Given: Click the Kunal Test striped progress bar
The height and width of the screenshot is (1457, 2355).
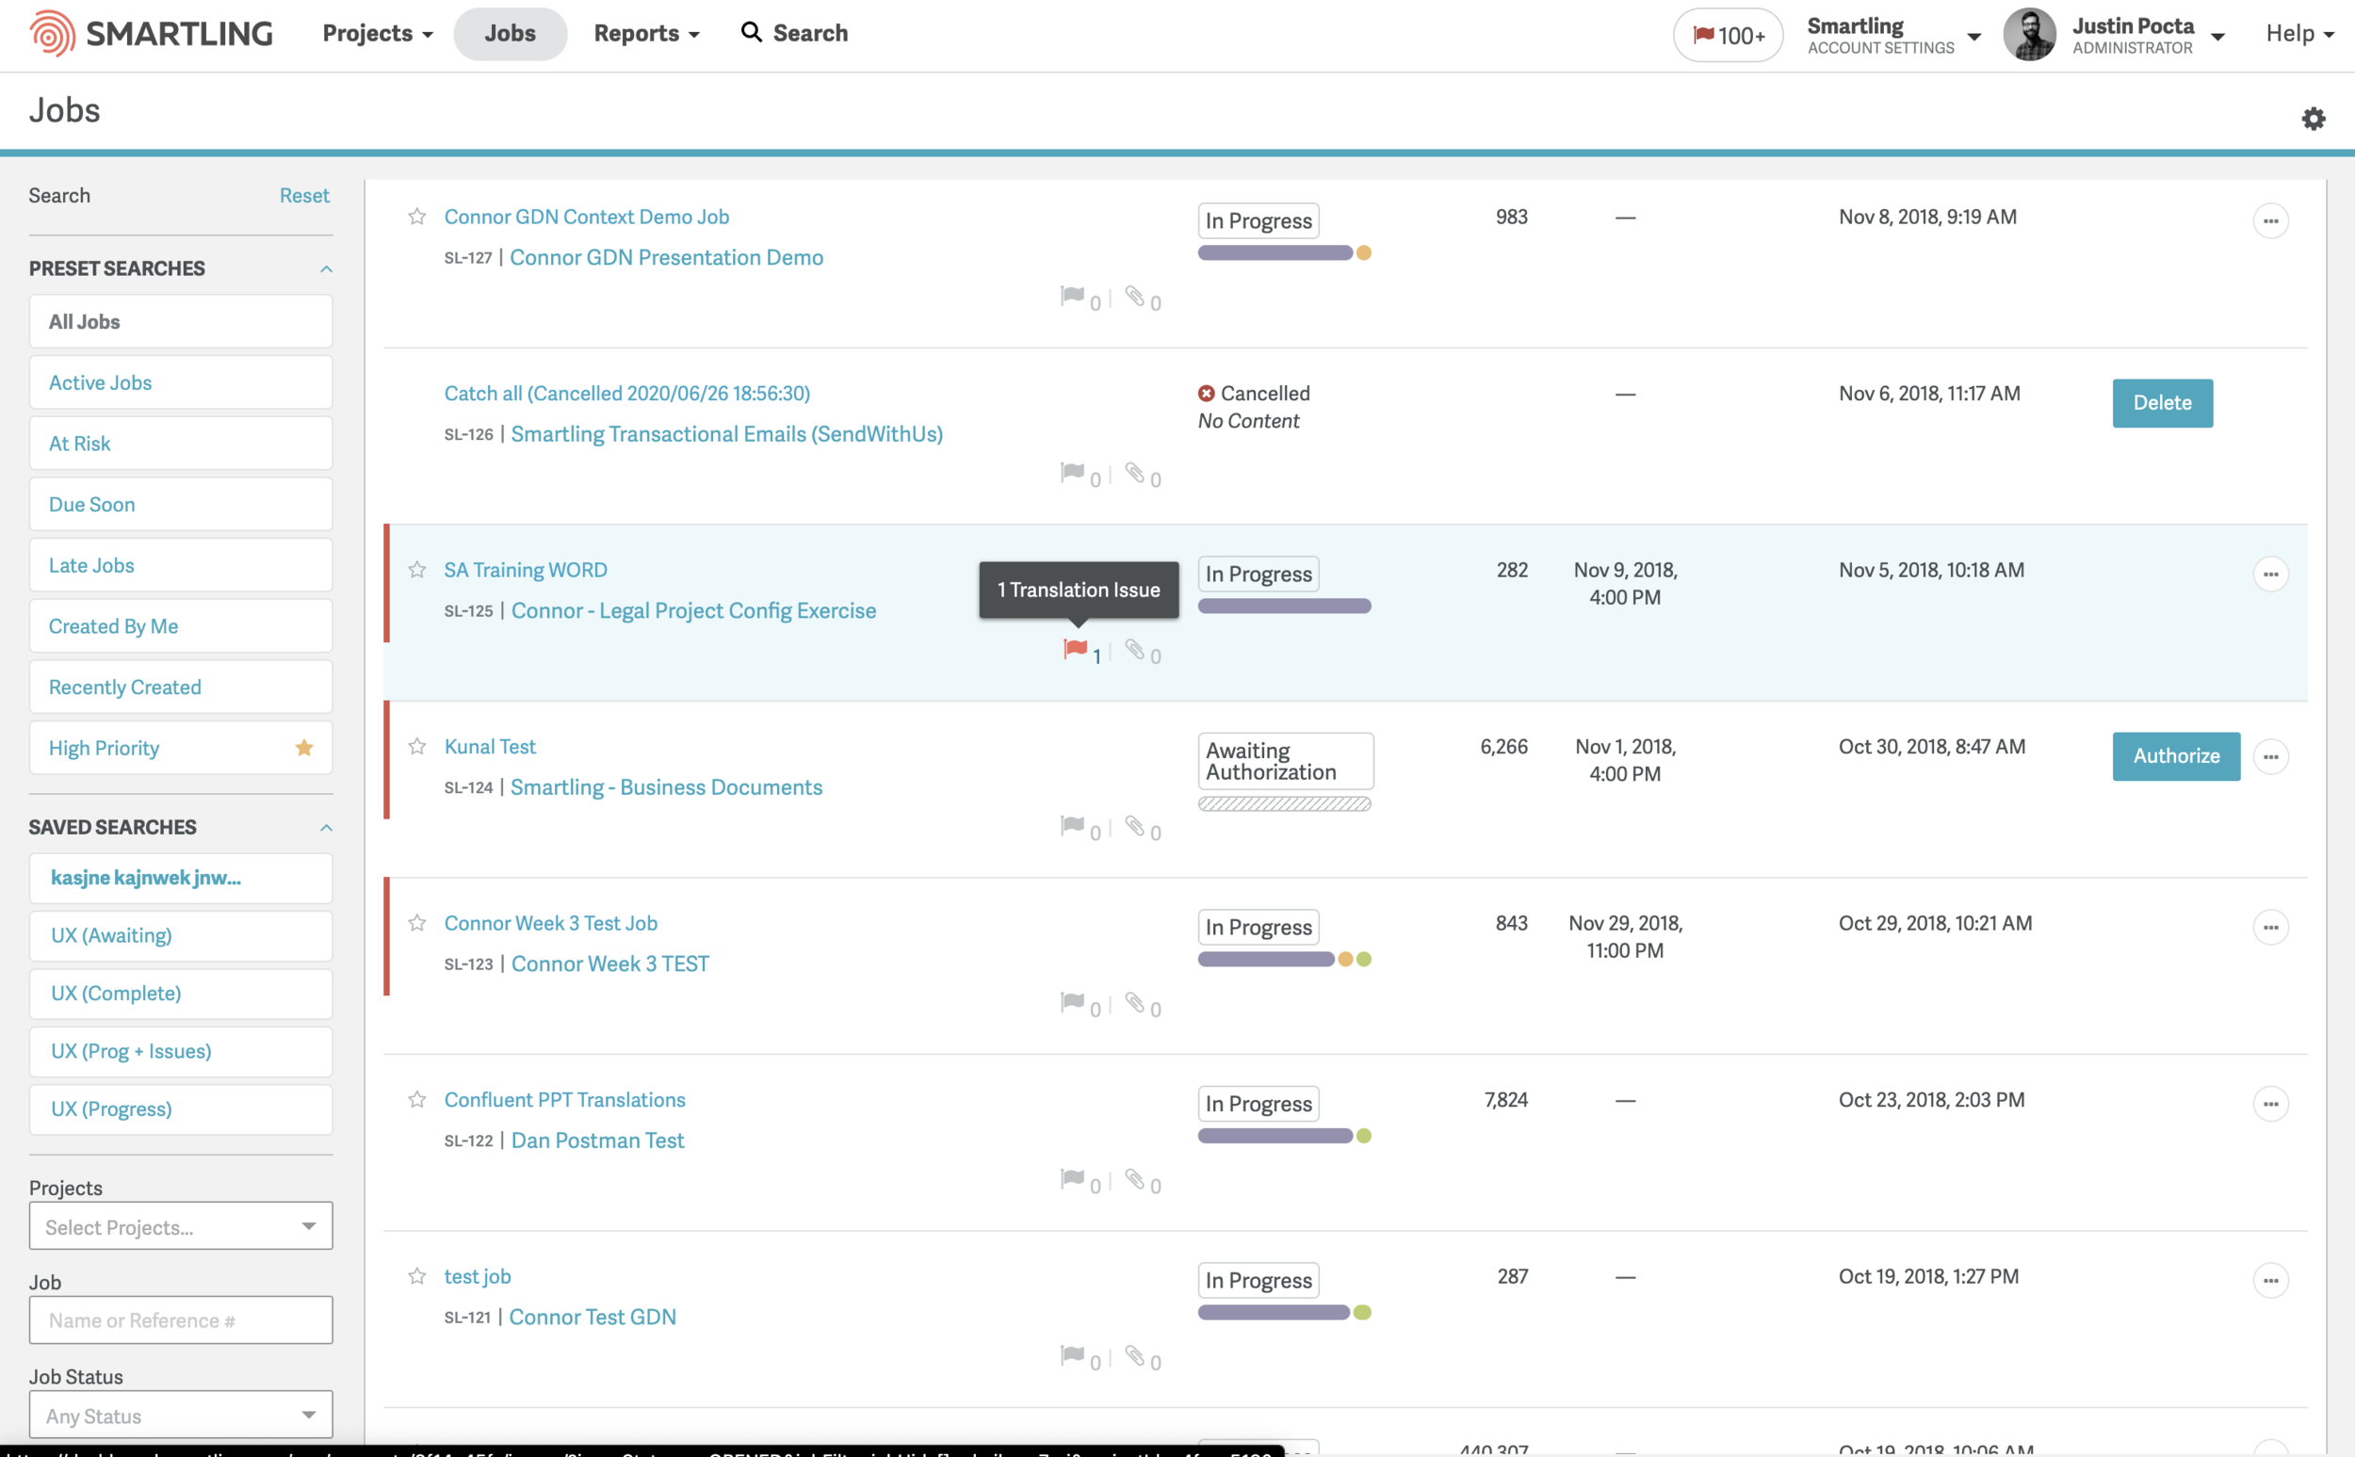Looking at the screenshot, I should tap(1285, 803).
